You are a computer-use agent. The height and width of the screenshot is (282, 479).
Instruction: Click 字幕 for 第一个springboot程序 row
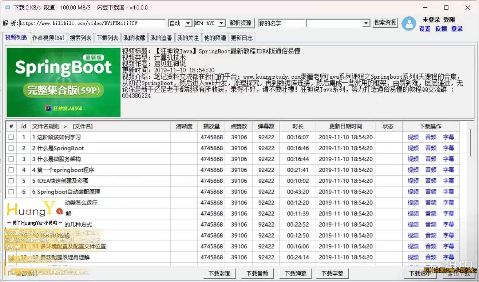[449, 170]
